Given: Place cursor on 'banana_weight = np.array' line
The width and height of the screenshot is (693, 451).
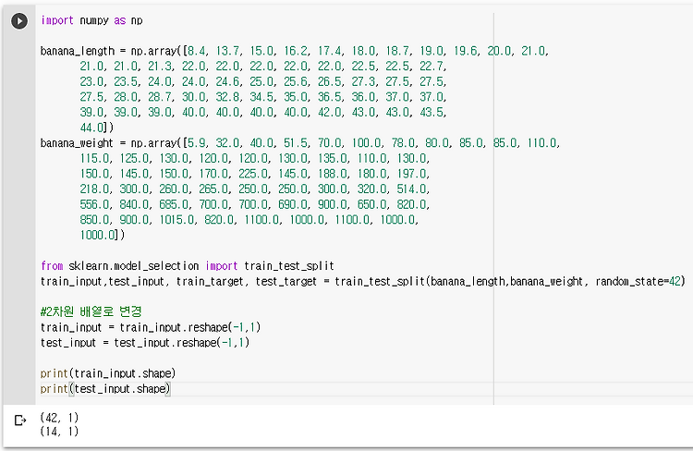Looking at the screenshot, I should coord(300,143).
